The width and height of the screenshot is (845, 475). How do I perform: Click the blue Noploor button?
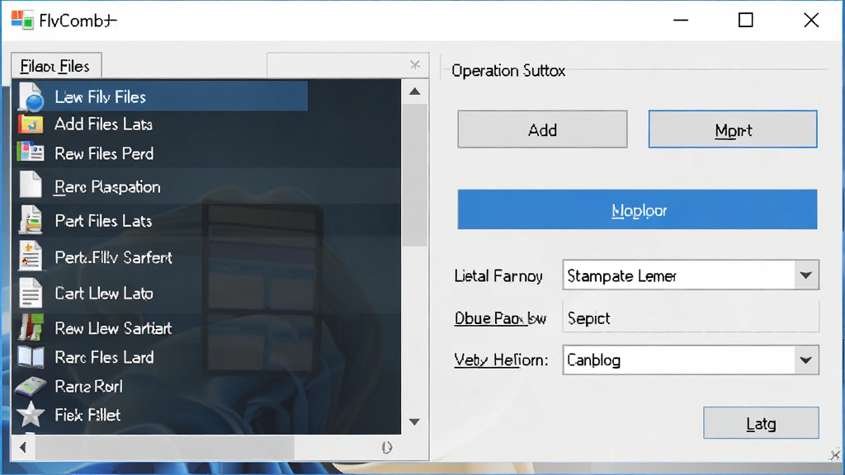click(638, 209)
